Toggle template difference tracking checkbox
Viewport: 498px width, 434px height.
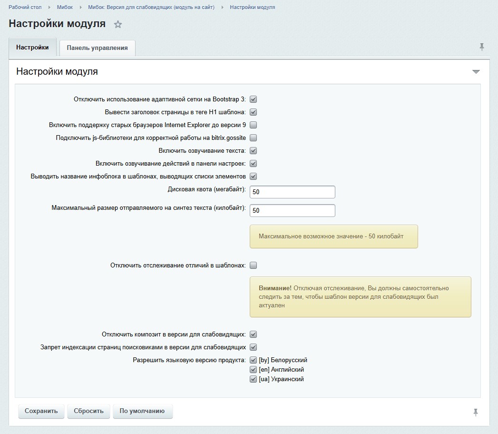(x=254, y=265)
